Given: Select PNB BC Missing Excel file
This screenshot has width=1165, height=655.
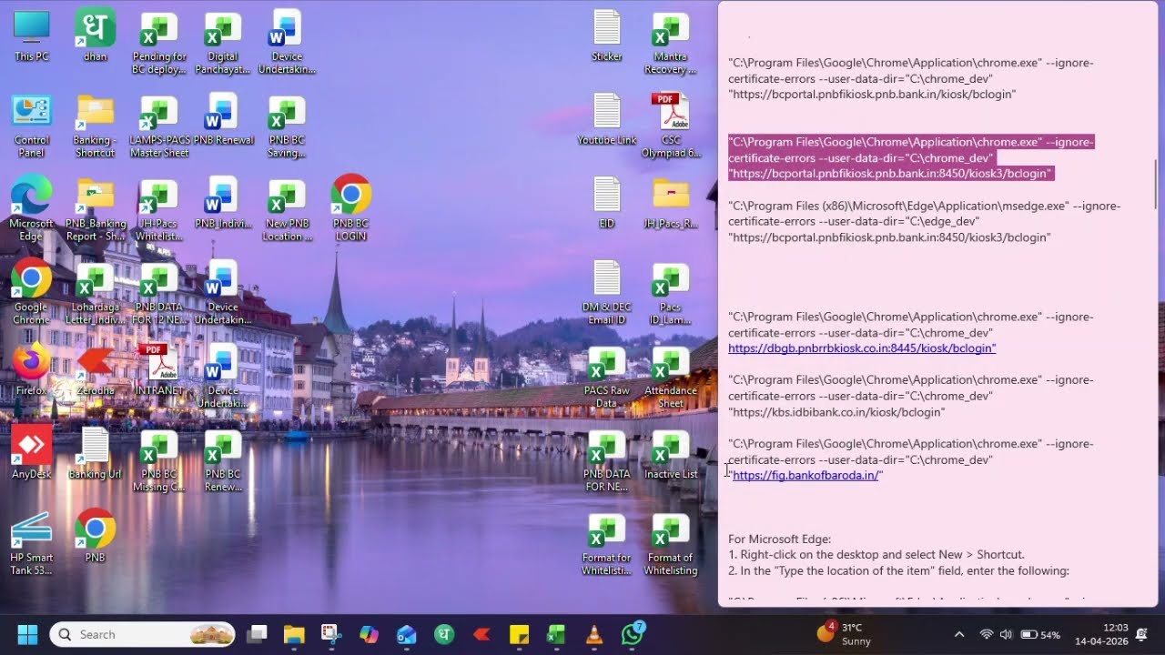Looking at the screenshot, I should [x=158, y=459].
